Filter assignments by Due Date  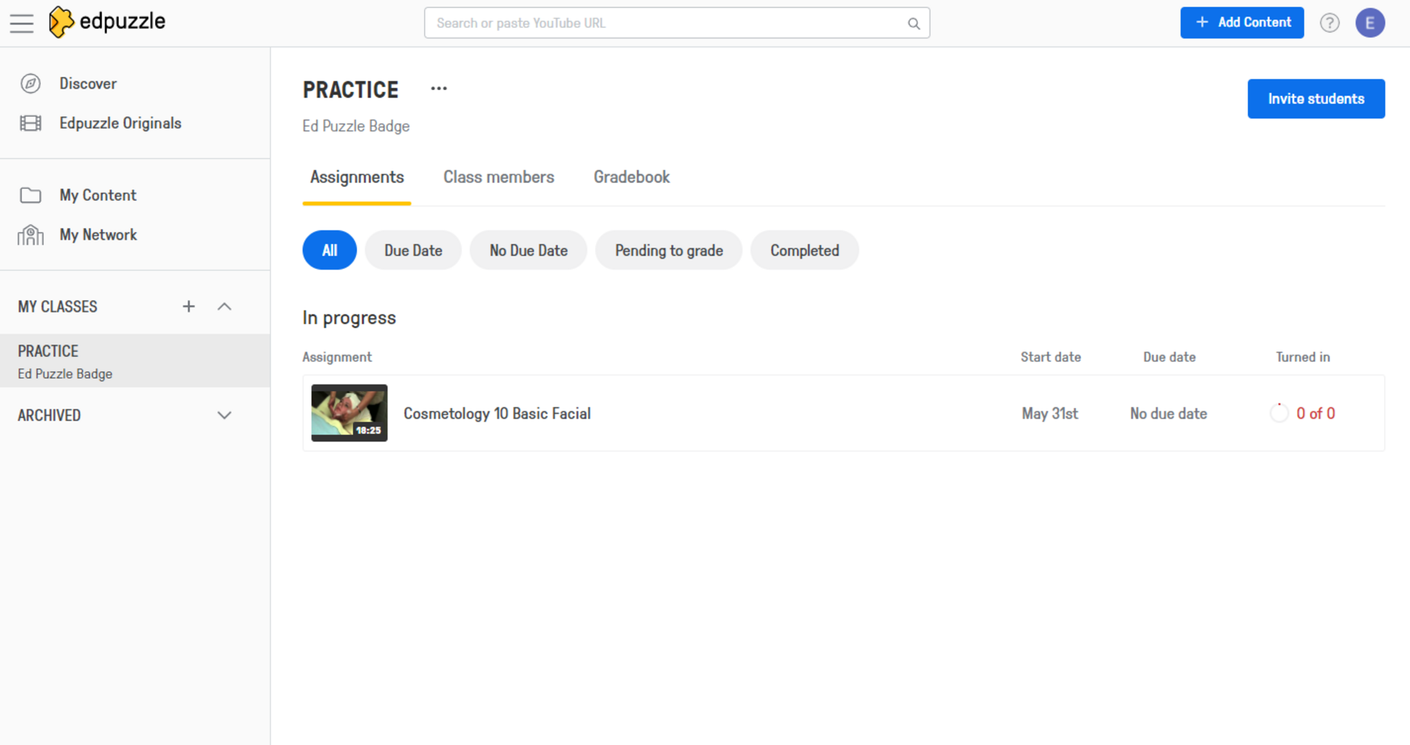(413, 250)
